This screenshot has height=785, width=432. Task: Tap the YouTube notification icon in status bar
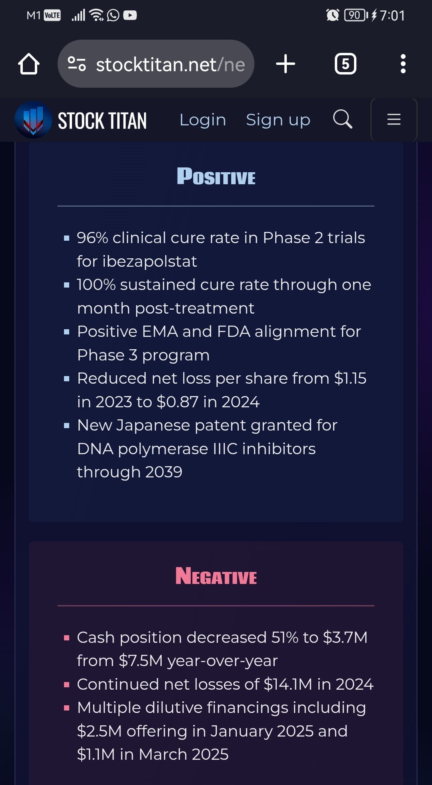(x=130, y=15)
